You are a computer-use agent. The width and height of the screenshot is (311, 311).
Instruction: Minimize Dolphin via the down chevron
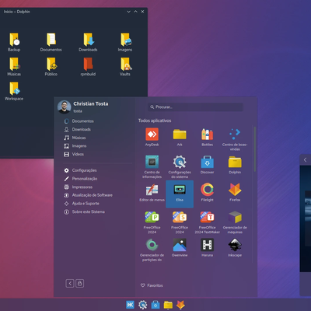(128, 12)
